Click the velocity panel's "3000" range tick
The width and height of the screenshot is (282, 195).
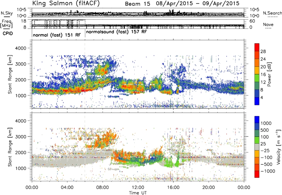pos(22,137)
